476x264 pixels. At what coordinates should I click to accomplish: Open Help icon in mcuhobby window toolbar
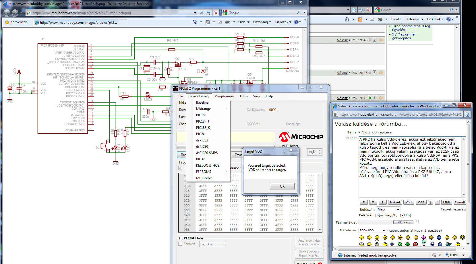(x=296, y=22)
